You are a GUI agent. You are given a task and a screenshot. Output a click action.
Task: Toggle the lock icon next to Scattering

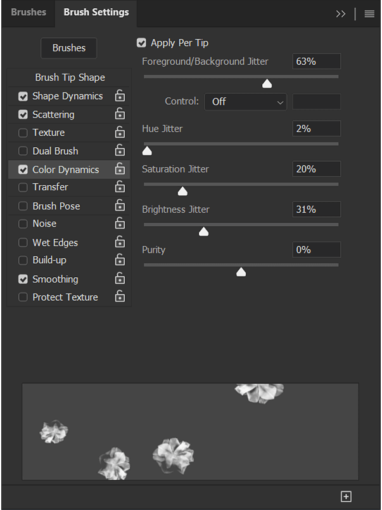pos(119,114)
